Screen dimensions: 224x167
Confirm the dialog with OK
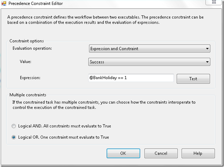[123, 153]
